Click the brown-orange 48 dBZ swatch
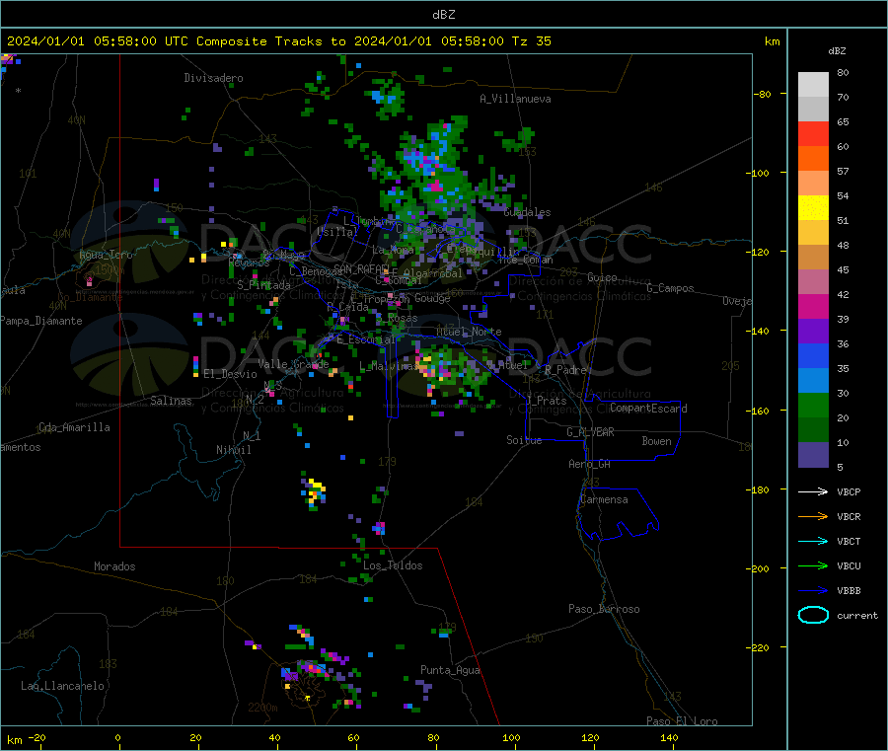The height and width of the screenshot is (751, 888). [x=813, y=258]
